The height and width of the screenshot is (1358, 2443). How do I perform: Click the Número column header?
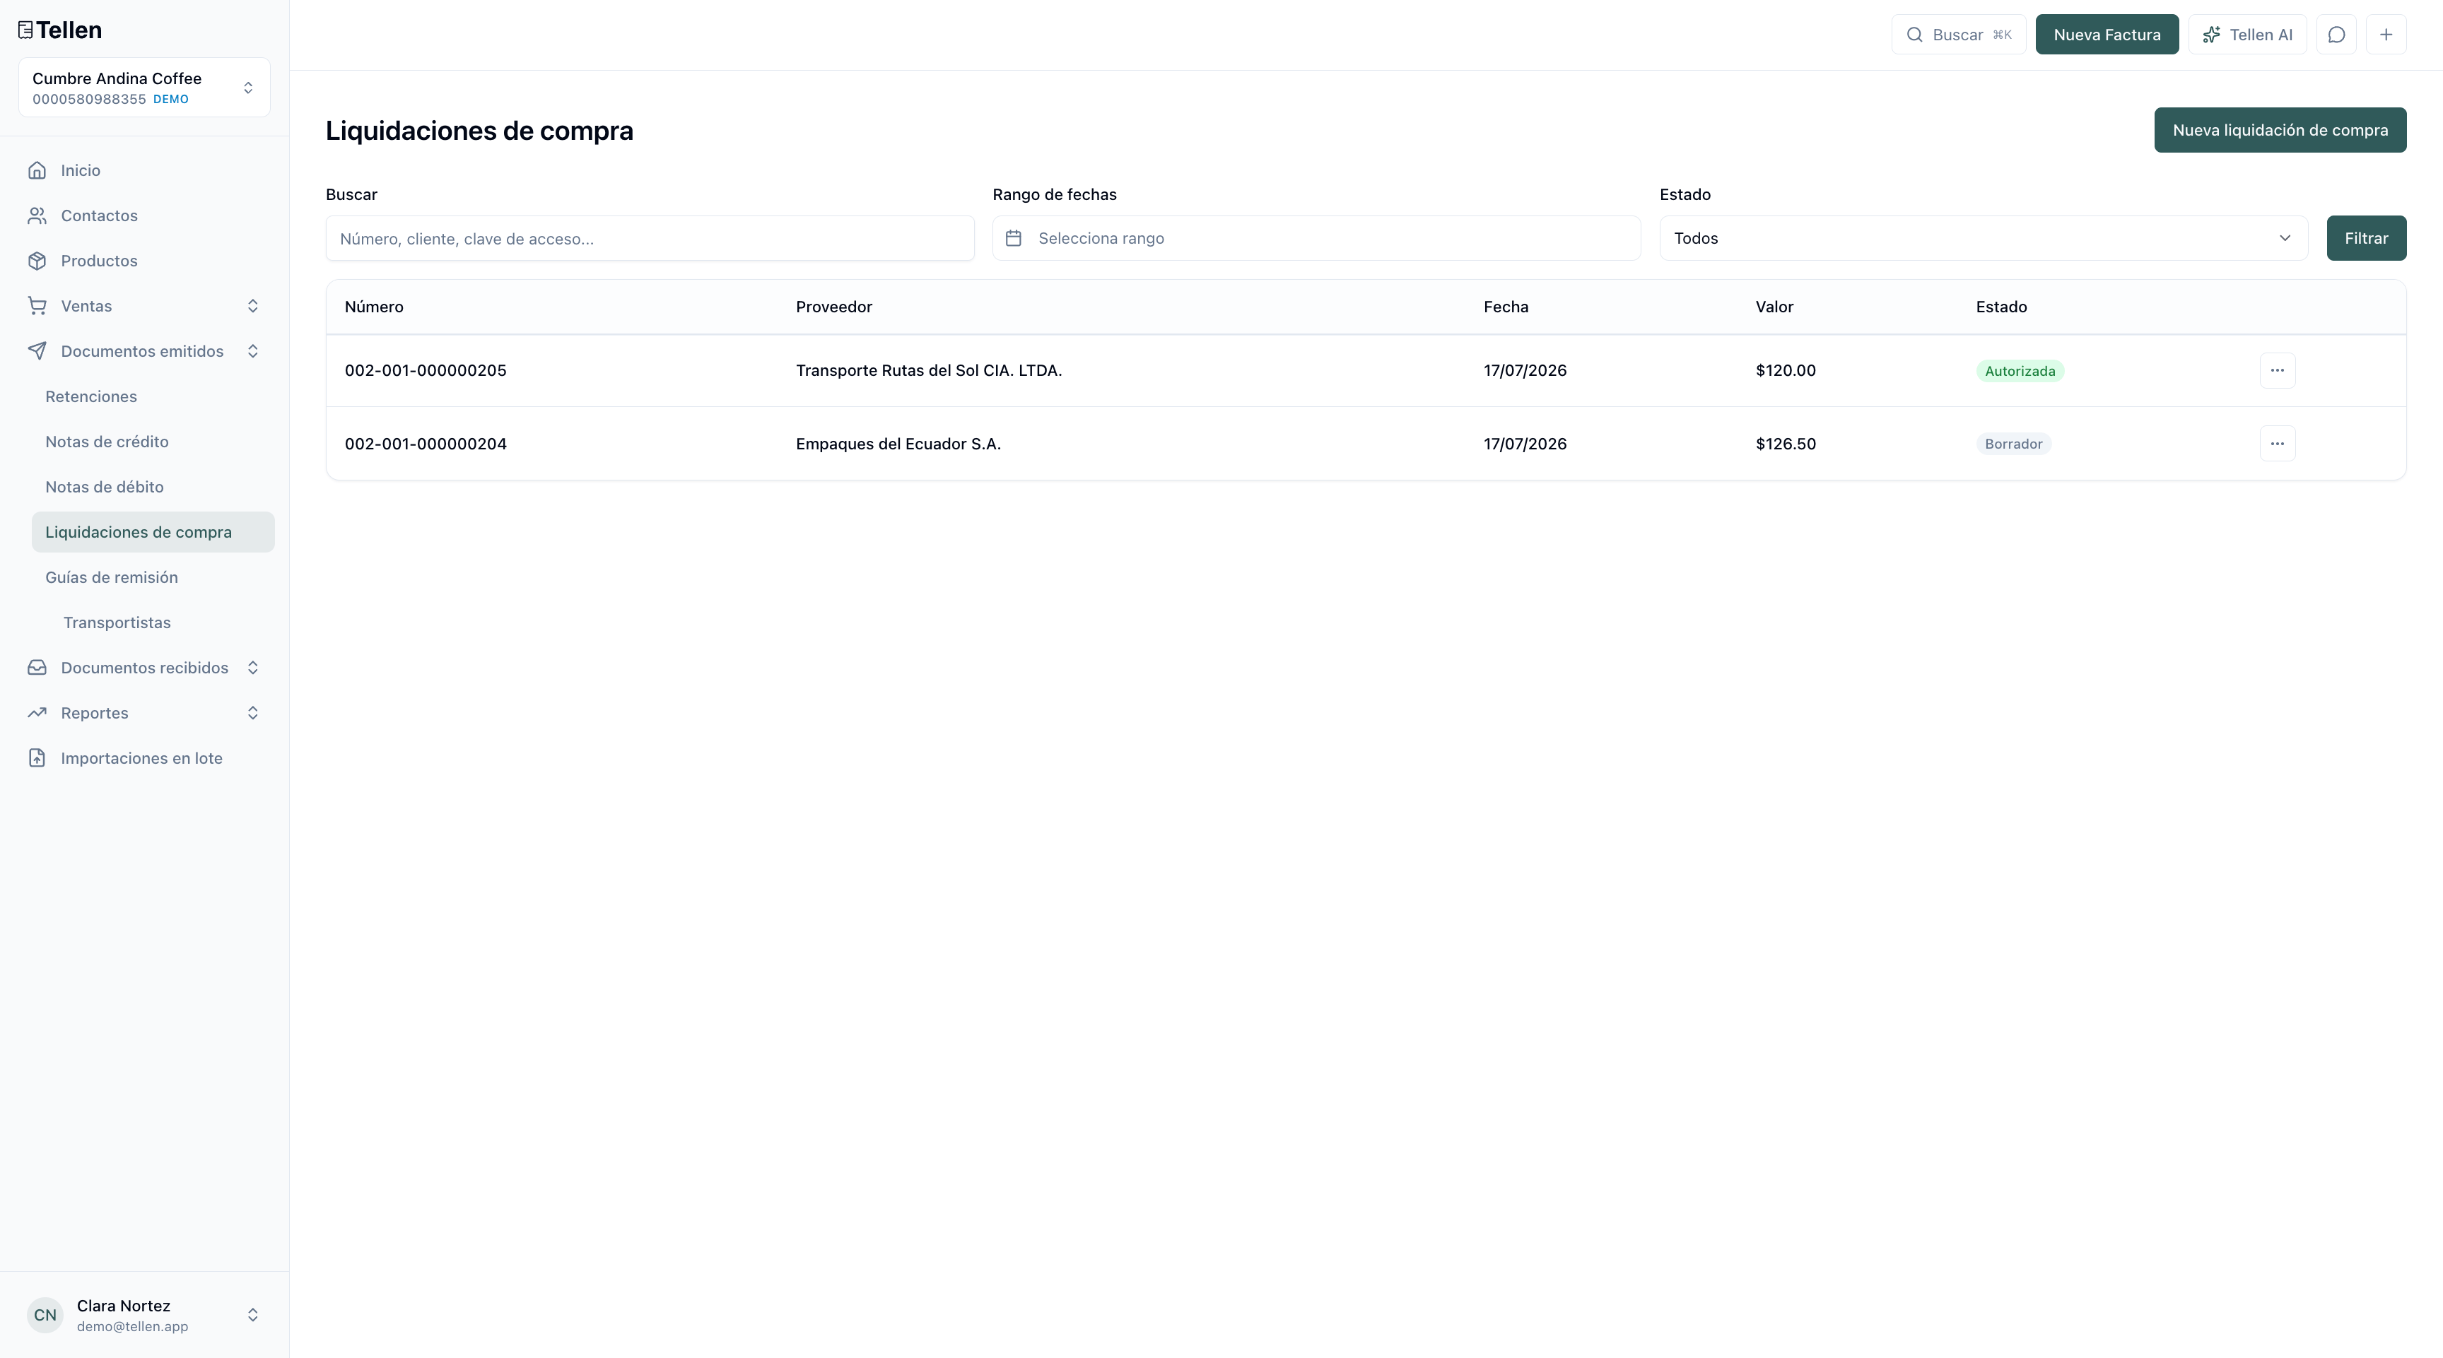click(x=374, y=307)
